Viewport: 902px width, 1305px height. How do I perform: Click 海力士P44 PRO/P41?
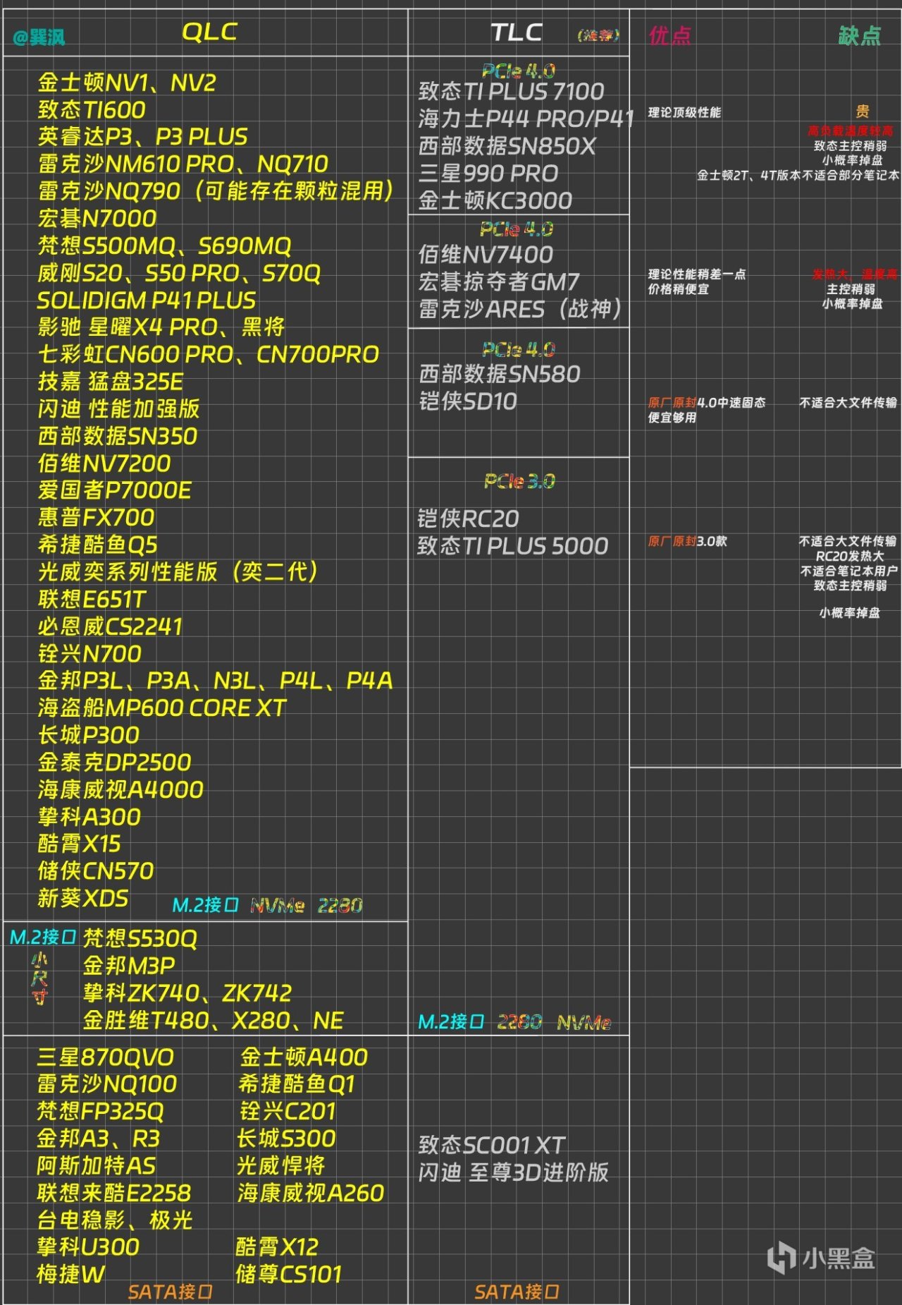526,119
